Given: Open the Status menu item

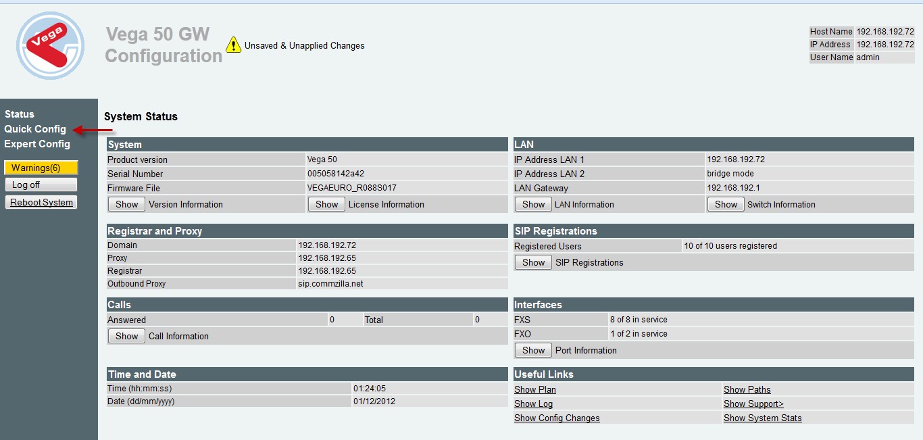Looking at the screenshot, I should point(19,114).
